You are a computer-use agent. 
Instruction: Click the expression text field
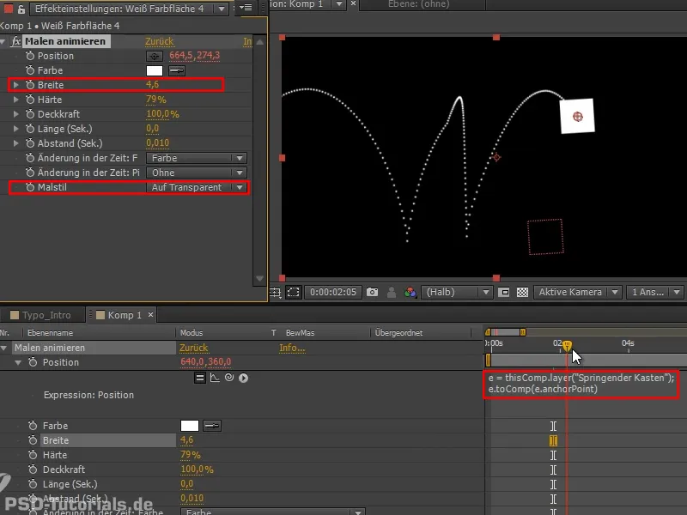point(581,383)
